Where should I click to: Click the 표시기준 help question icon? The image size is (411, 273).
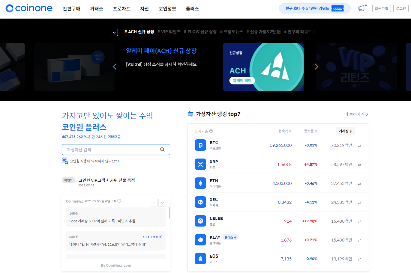click(211, 131)
